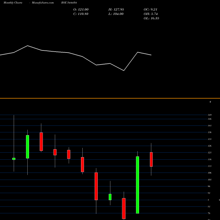
Task: Click the white line chart's highest peak
Action: (28, 46)
